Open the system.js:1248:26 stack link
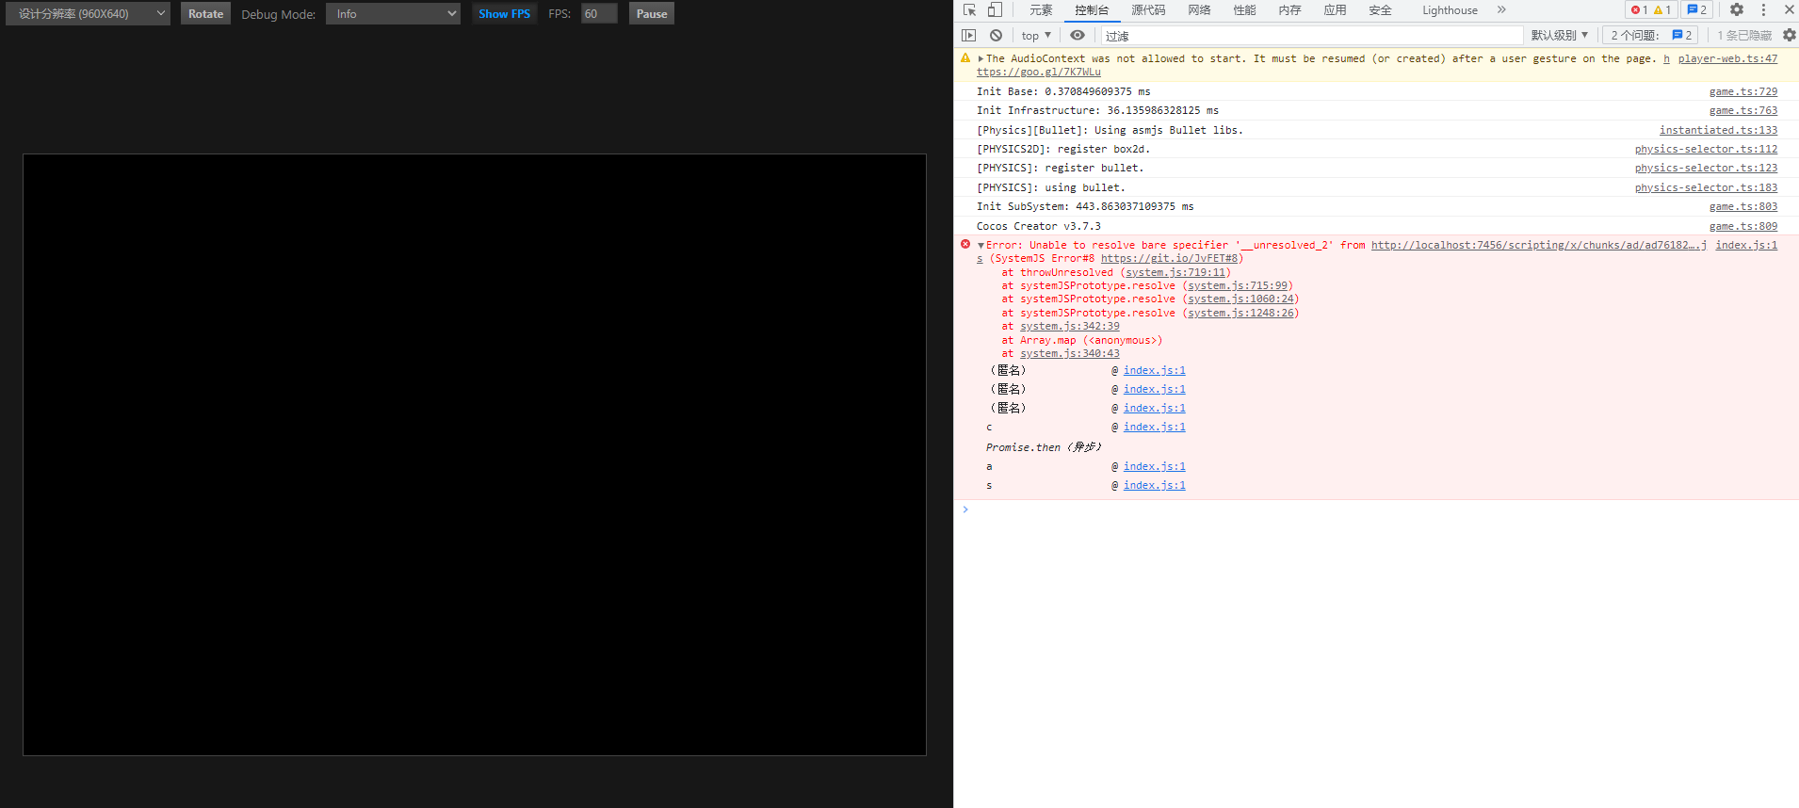The height and width of the screenshot is (808, 1799). (x=1240, y=313)
